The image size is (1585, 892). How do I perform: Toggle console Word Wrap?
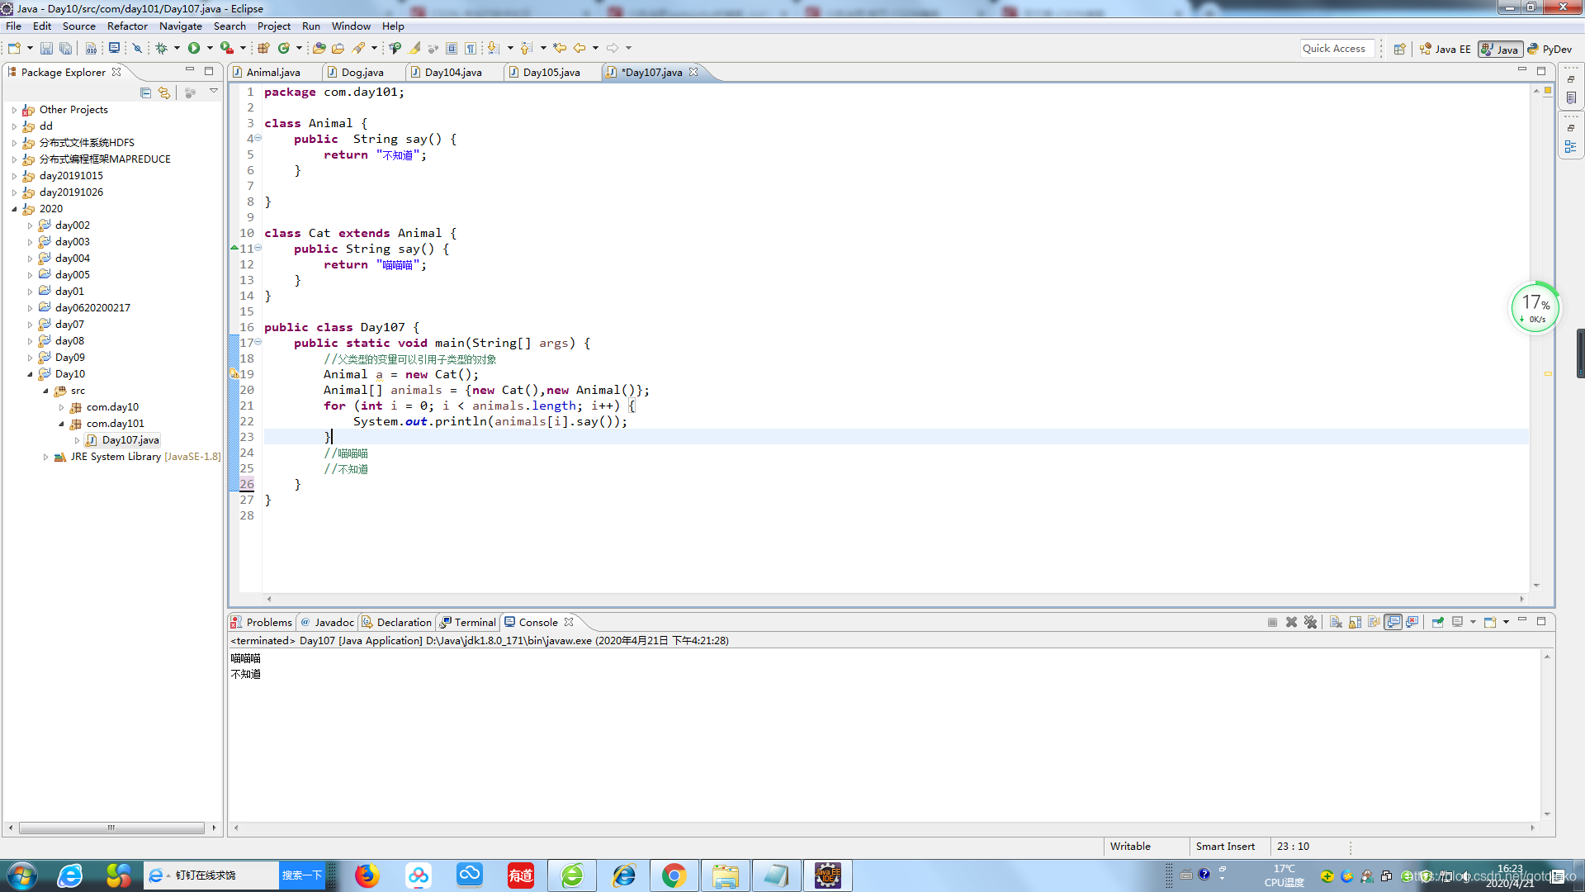[1374, 623]
